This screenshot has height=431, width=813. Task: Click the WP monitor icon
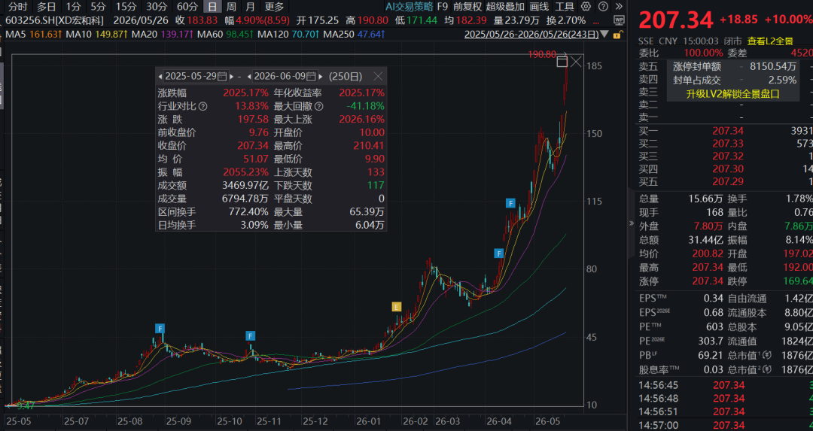tap(619, 21)
